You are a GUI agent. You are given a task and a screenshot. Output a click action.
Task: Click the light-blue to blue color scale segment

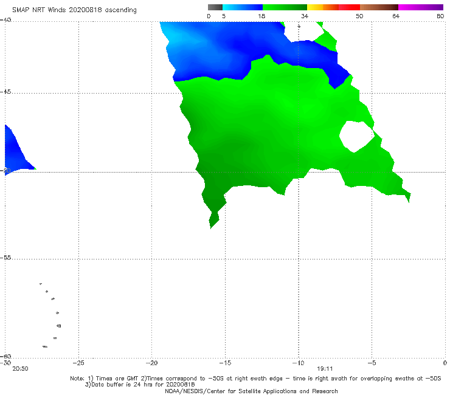[243, 7]
